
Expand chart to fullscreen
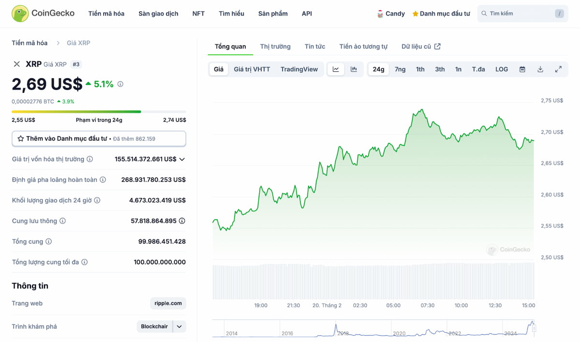click(558, 69)
